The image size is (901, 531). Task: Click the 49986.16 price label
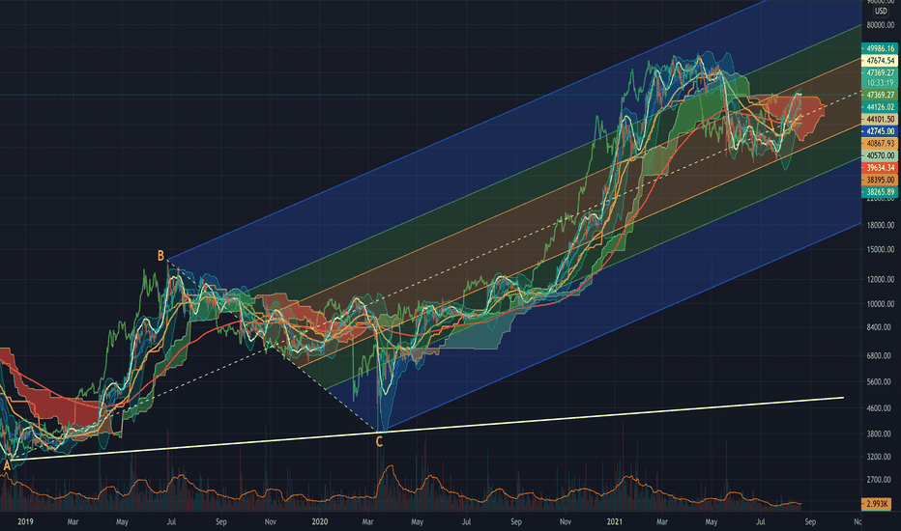(x=879, y=49)
